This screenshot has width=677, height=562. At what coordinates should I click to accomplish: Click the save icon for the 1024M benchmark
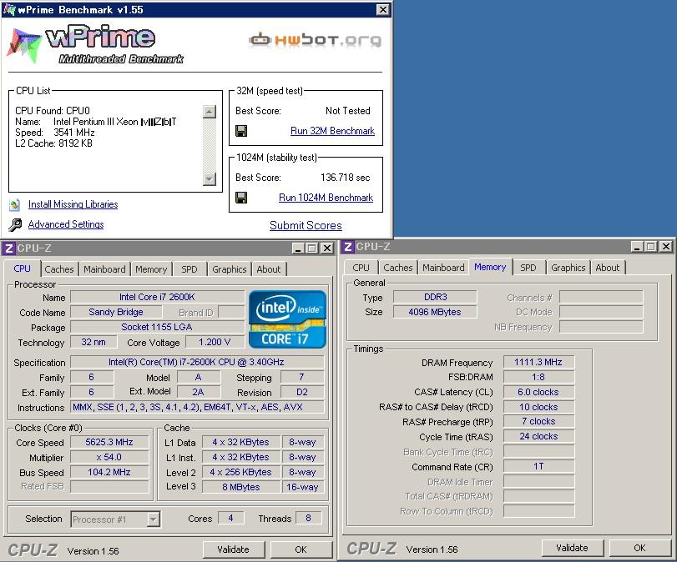[x=241, y=198]
